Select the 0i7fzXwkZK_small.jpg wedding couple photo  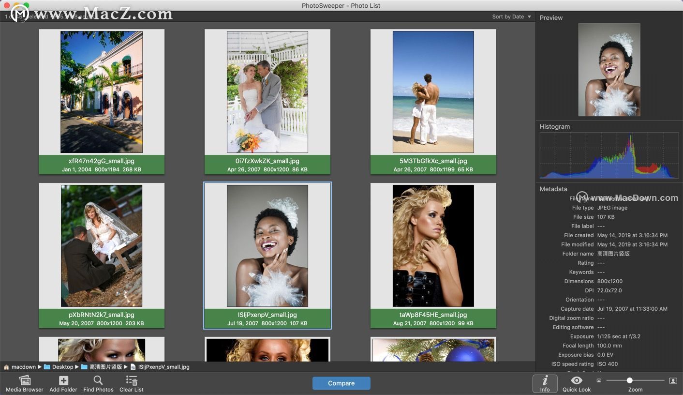pos(267,92)
